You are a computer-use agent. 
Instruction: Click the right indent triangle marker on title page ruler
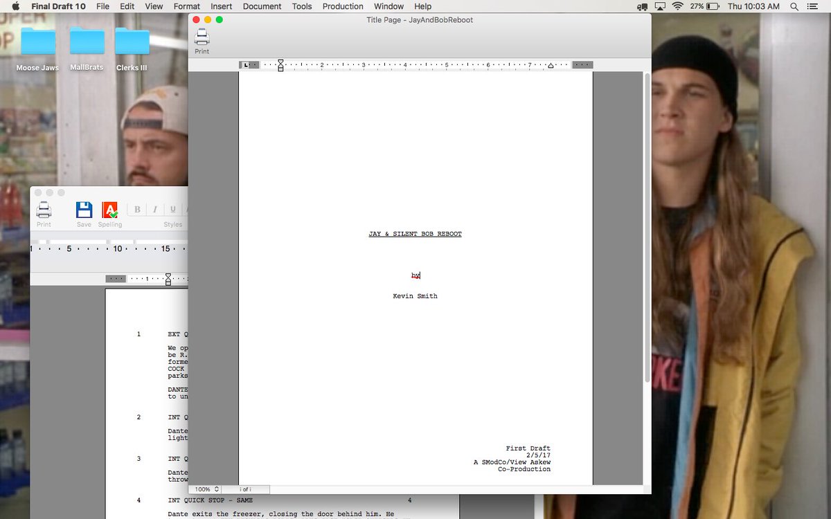point(551,66)
